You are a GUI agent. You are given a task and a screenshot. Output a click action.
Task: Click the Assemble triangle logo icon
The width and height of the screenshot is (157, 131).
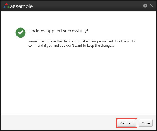point(6,6)
